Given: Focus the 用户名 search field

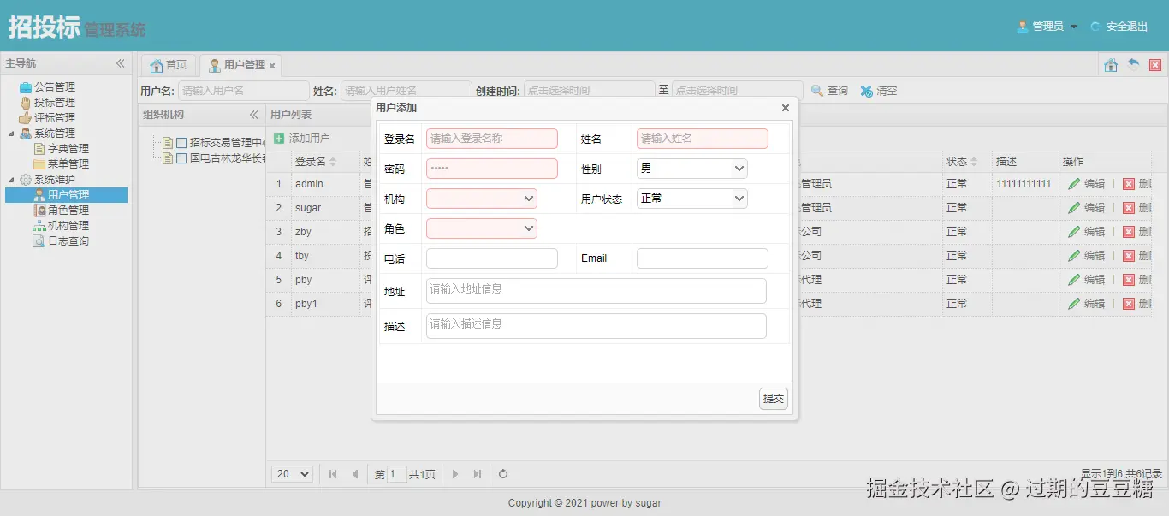Looking at the screenshot, I should pos(244,91).
